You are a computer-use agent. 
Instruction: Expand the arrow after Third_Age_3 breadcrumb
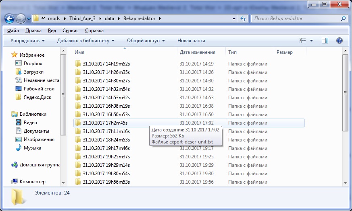pos(100,19)
